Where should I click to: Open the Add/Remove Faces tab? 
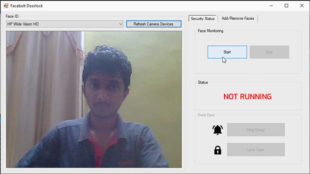click(x=238, y=18)
